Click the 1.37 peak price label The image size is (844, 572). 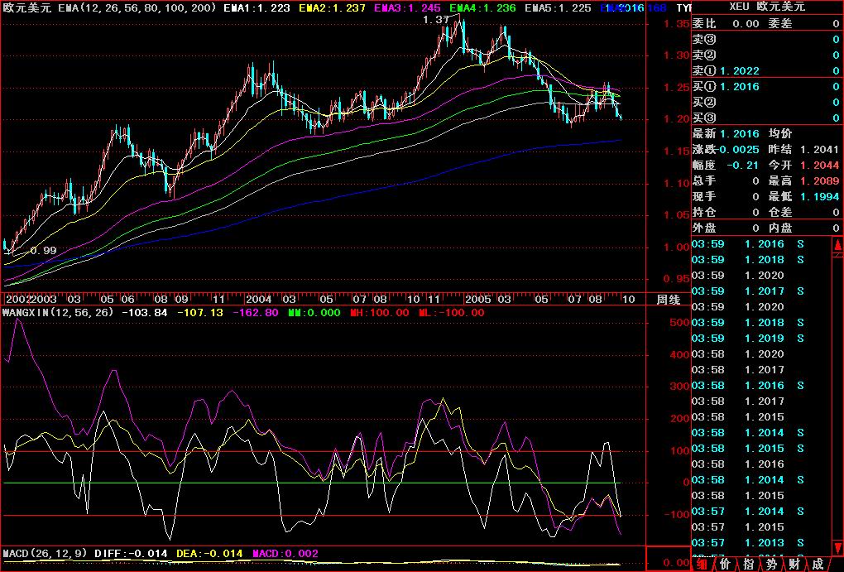436,19
